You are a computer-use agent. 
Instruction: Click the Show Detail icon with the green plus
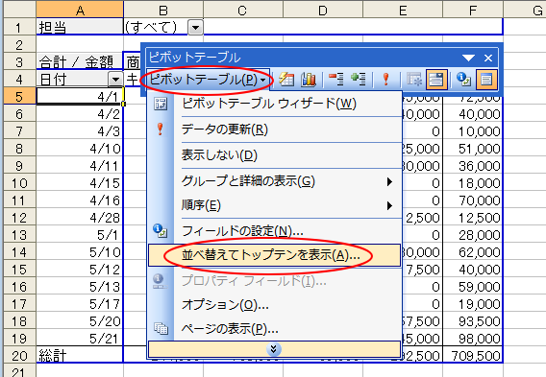(x=359, y=80)
